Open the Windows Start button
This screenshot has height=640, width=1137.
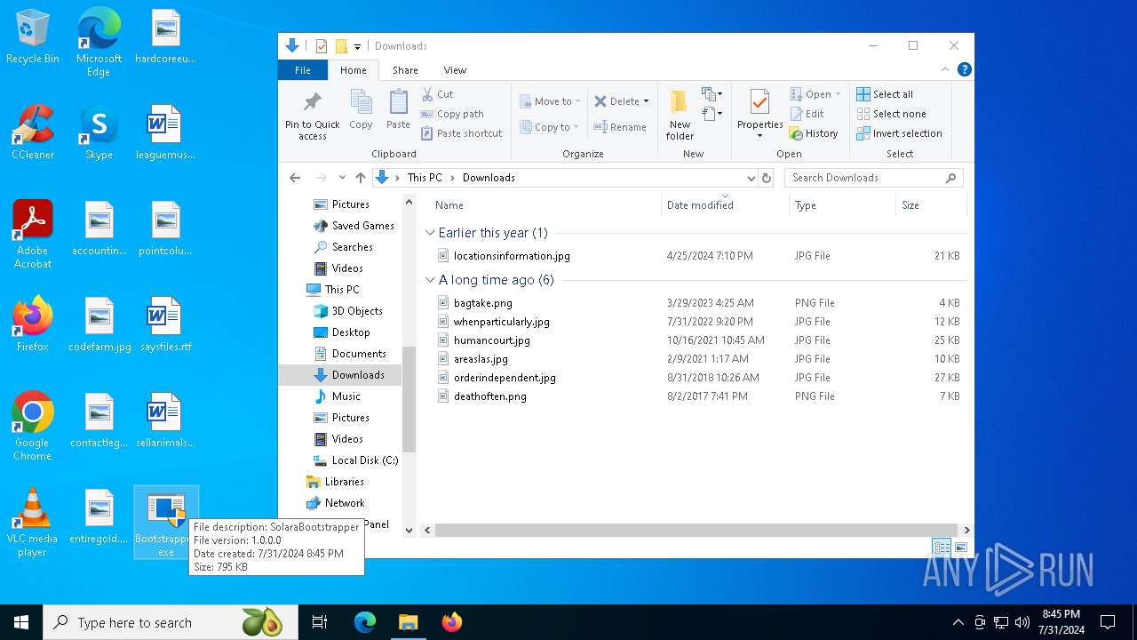click(21, 622)
